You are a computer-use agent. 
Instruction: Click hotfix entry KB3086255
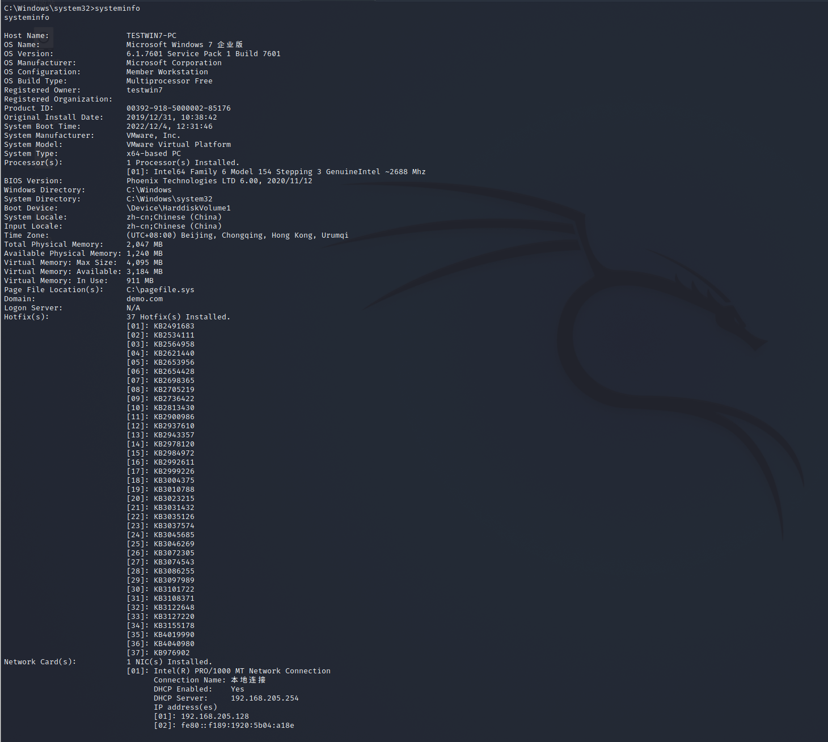174,571
